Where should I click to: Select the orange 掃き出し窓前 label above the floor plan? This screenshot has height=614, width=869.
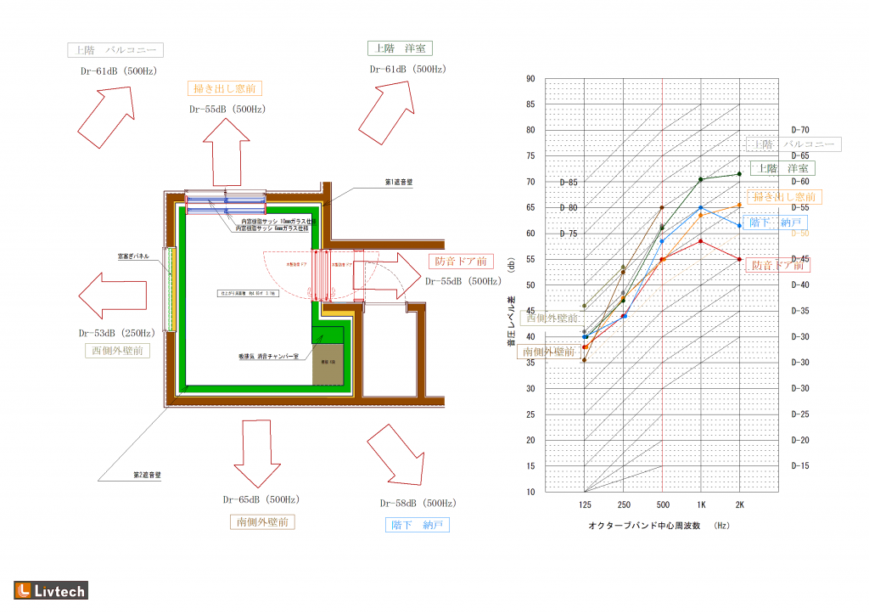(x=224, y=88)
